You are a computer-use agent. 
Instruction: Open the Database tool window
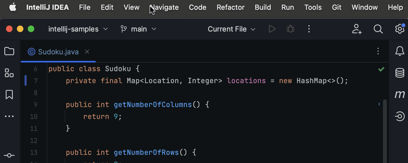click(400, 73)
